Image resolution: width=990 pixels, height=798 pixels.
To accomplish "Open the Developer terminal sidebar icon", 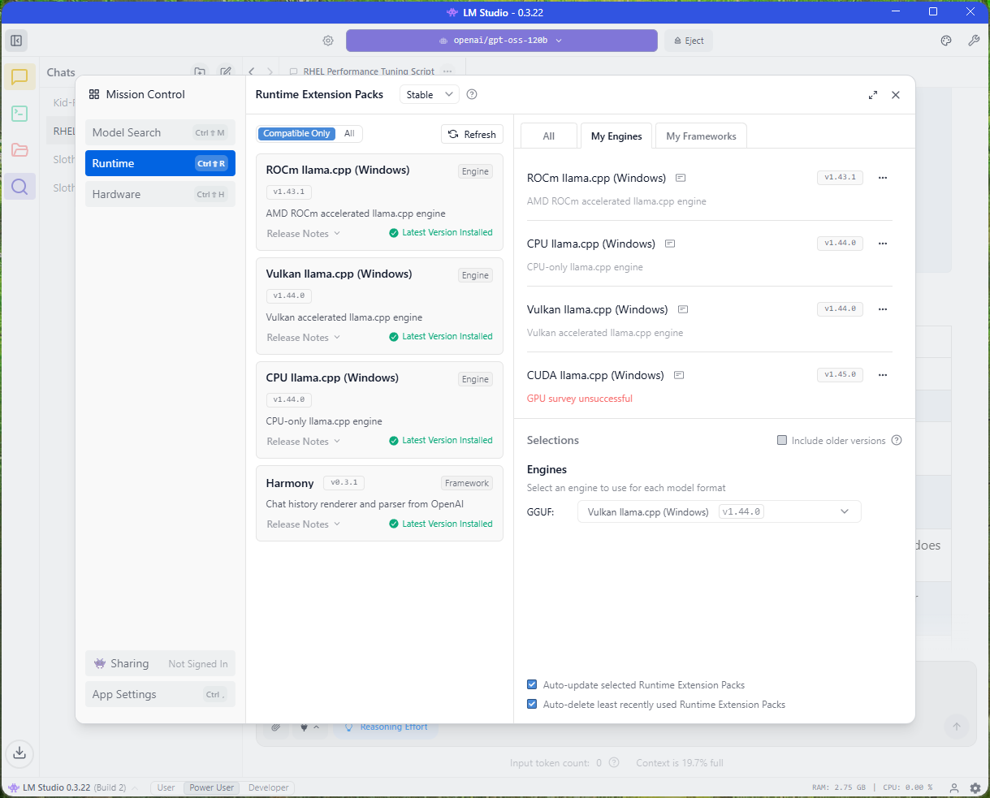I will click(19, 114).
